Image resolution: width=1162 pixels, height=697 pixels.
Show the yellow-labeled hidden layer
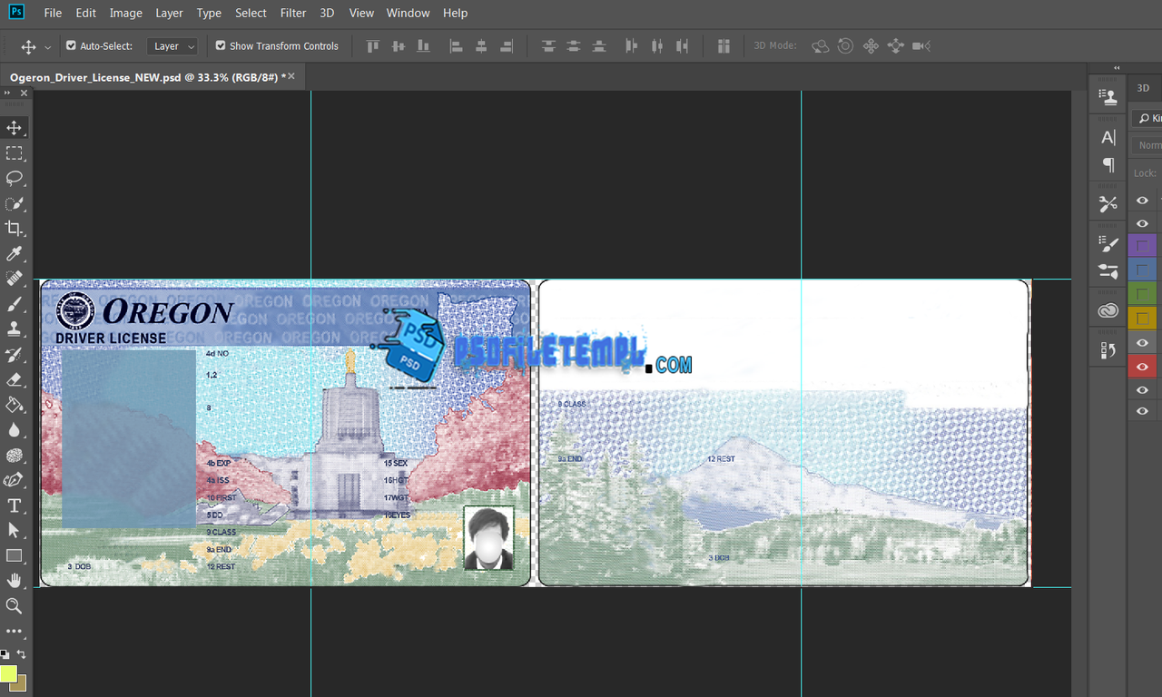click(x=1142, y=318)
